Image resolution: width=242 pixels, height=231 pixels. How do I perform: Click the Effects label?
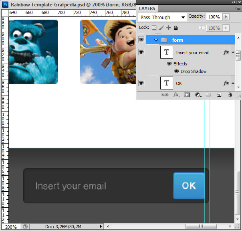(x=180, y=64)
